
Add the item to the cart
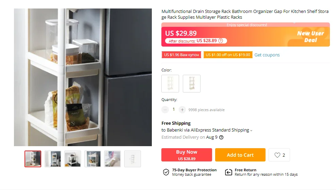coord(240,155)
